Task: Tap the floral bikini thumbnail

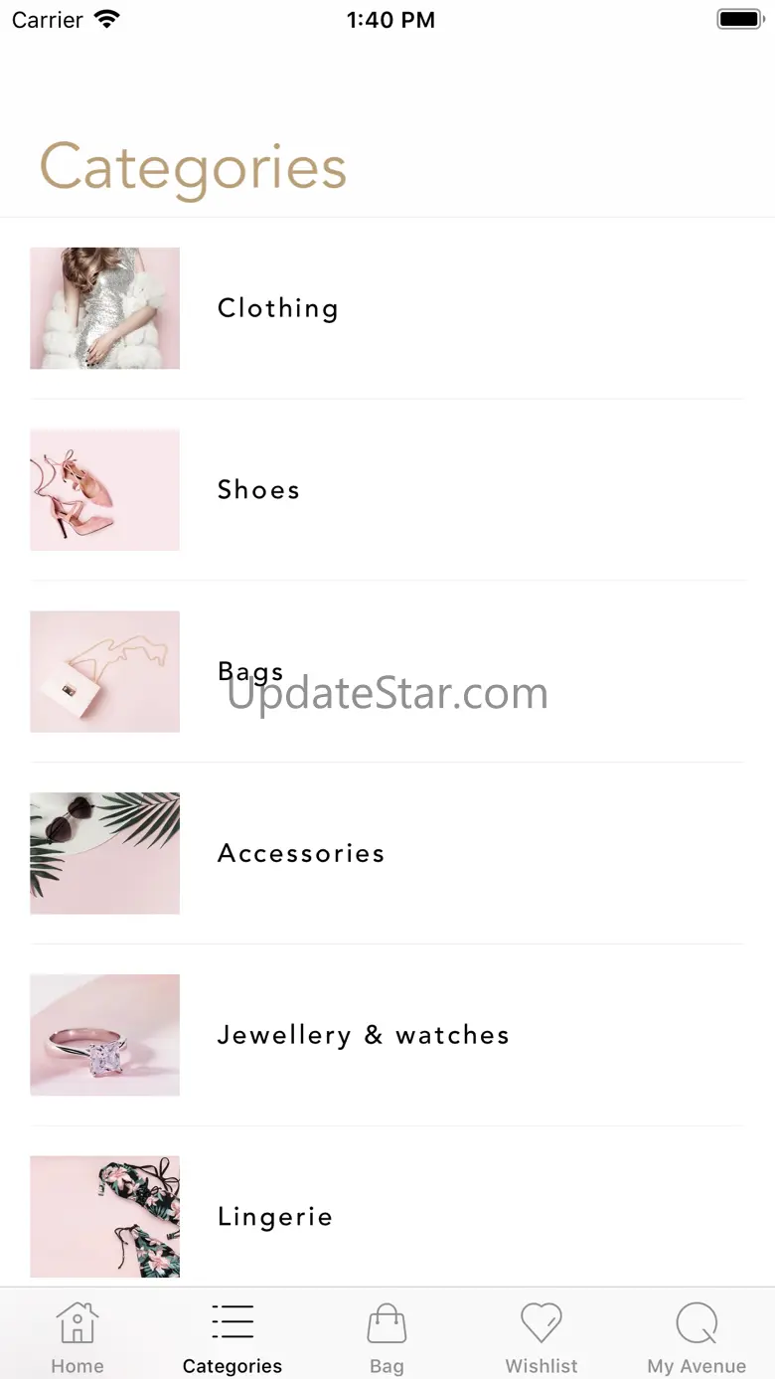Action: pos(105,1217)
